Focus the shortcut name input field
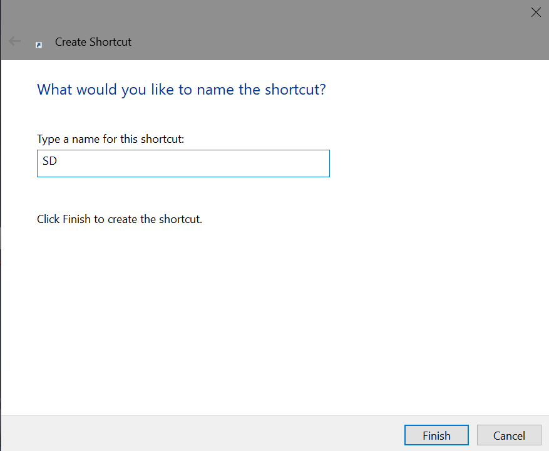Screen dimensions: 549x451 (x=183, y=163)
